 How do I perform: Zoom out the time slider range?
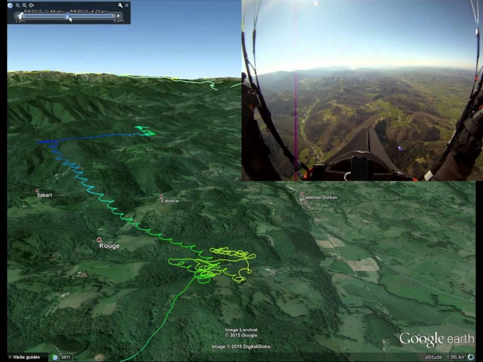18,5
